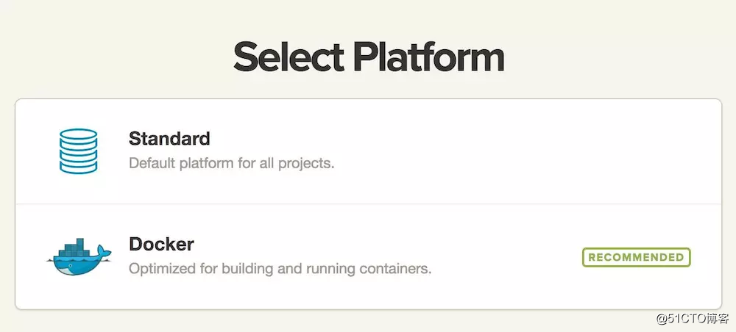Click 'Default platform for all projects.' description
The width and height of the screenshot is (736, 332).
(231, 164)
